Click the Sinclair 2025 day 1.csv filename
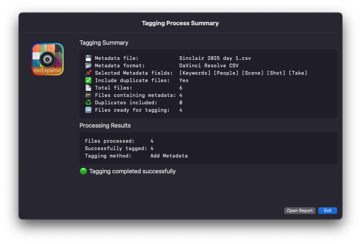 point(215,58)
